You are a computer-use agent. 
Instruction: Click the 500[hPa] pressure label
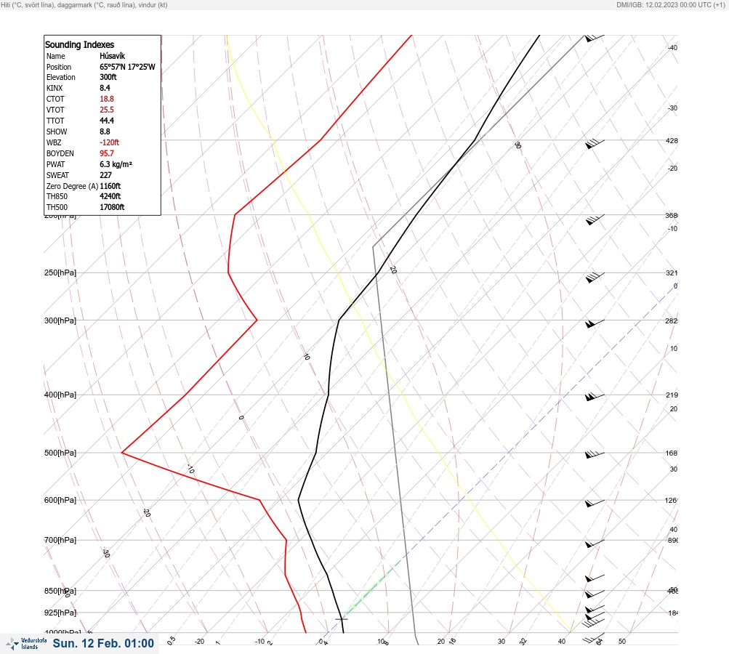click(60, 453)
